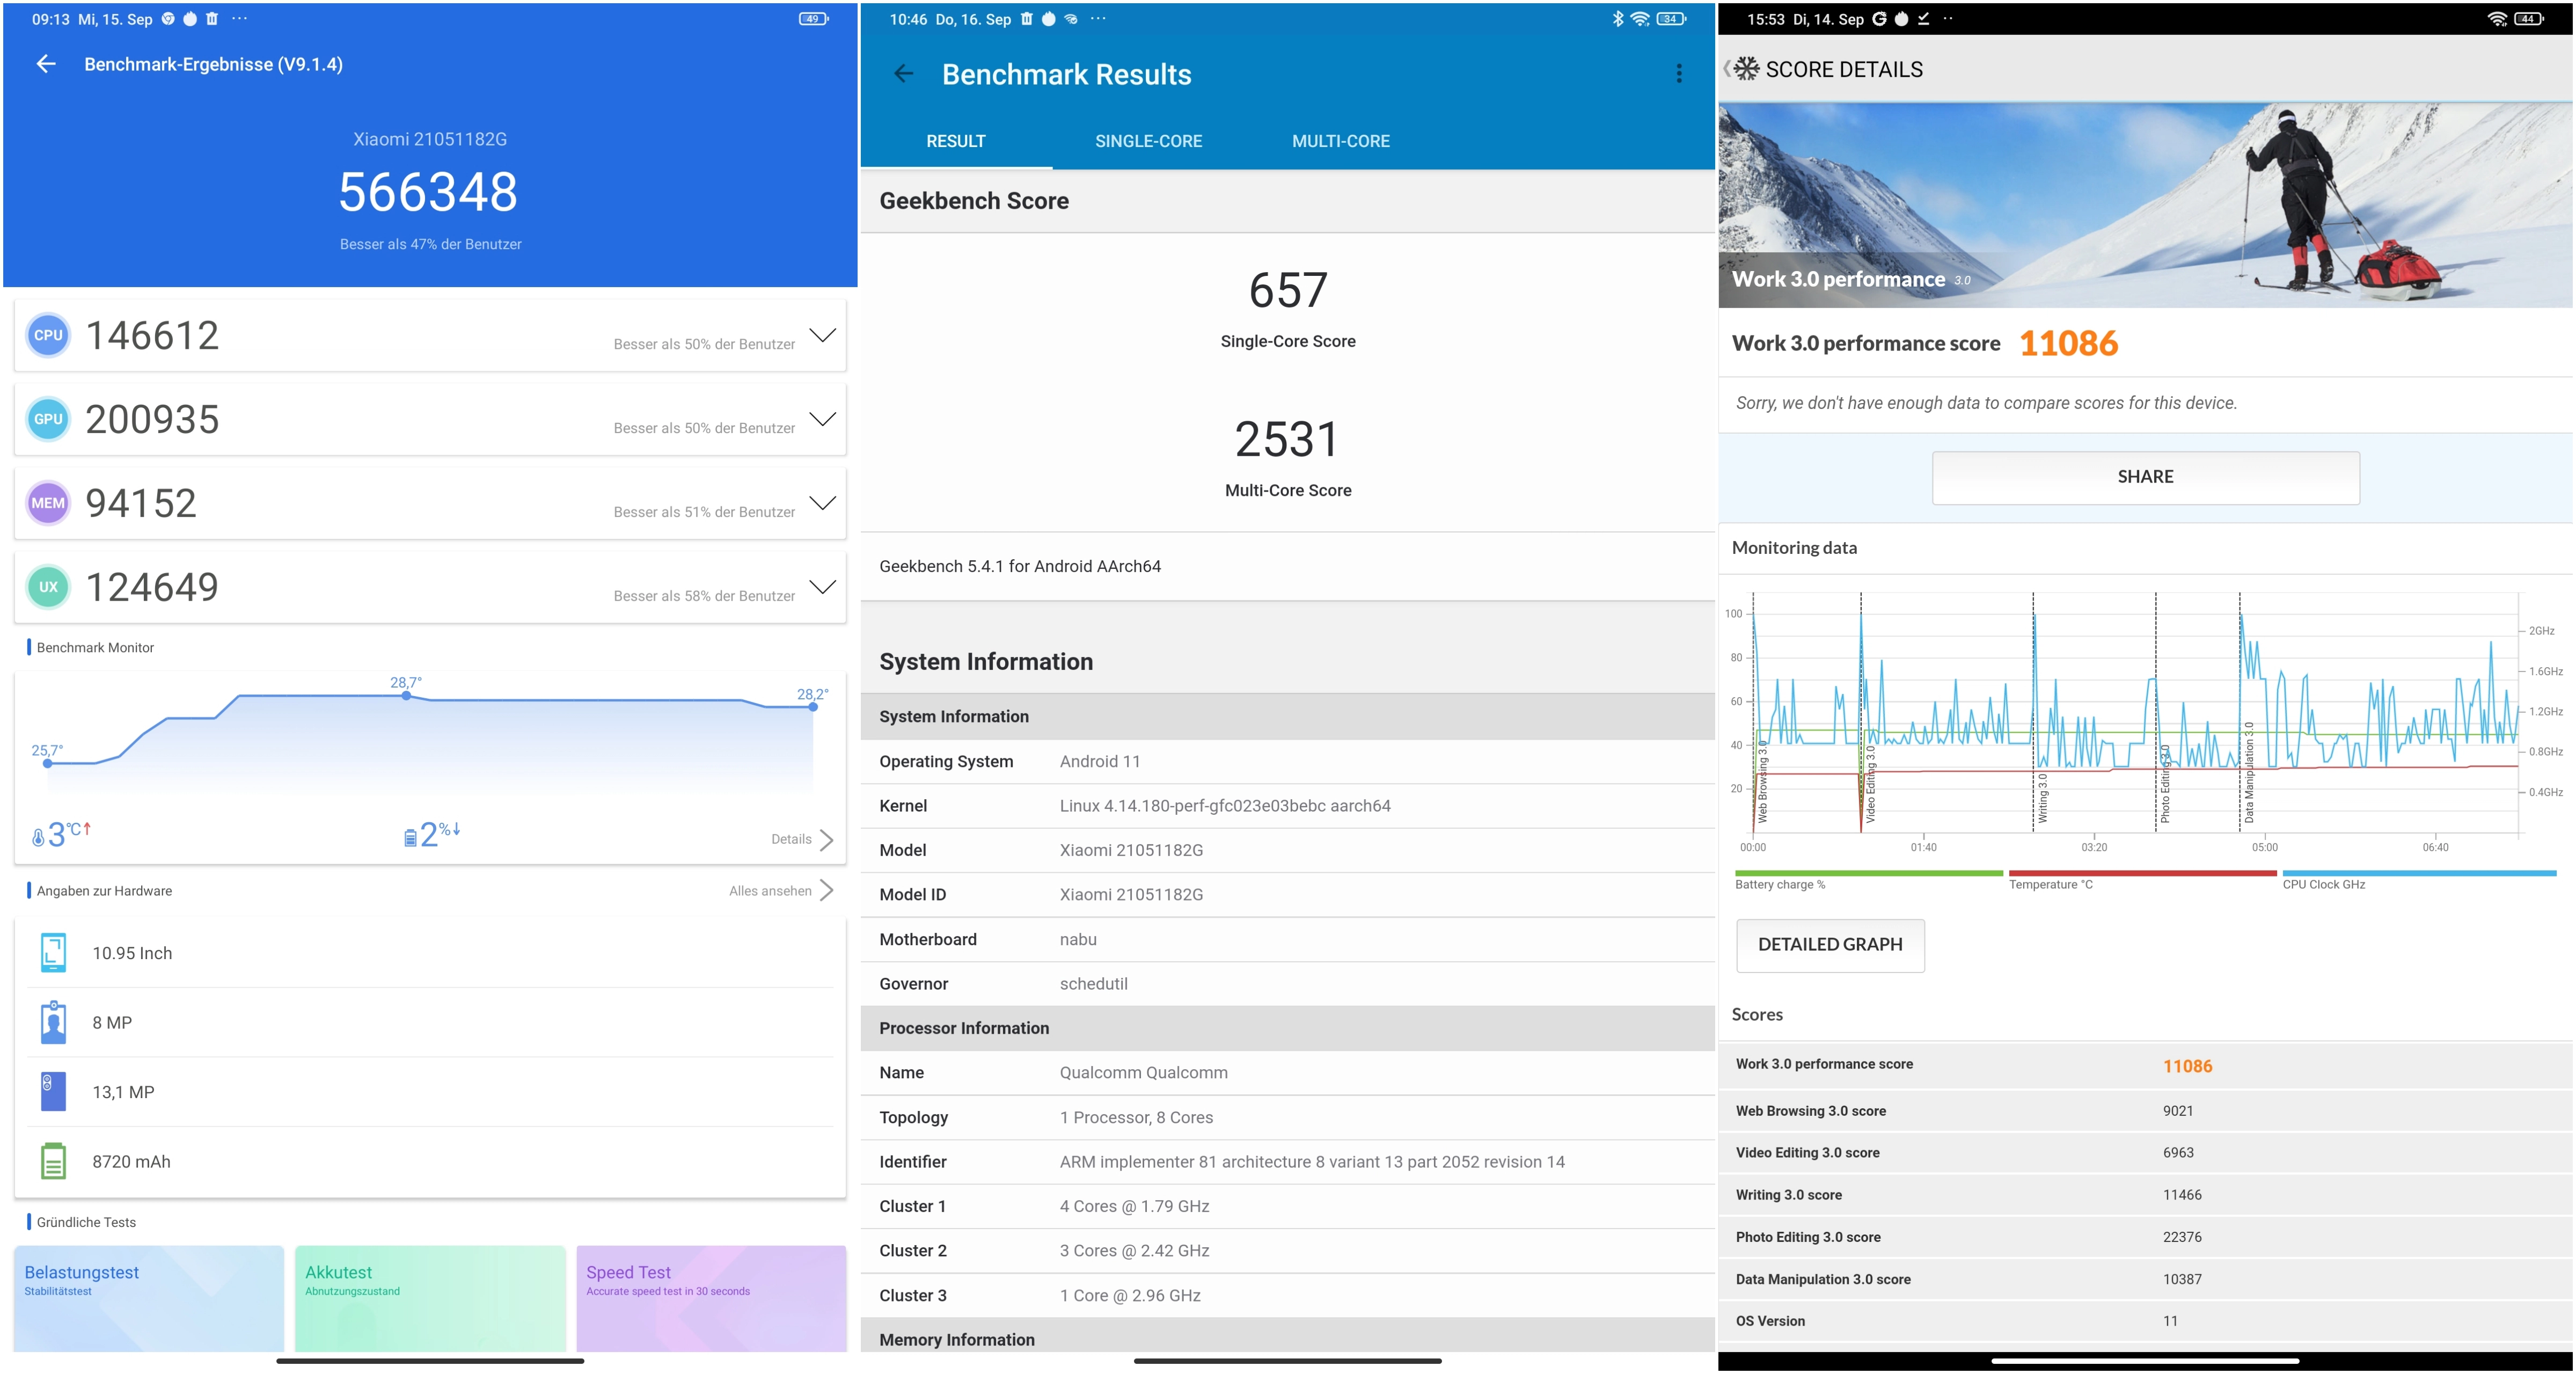
Task: Tap the Operating System 'Android 11' row
Action: pos(1288,762)
